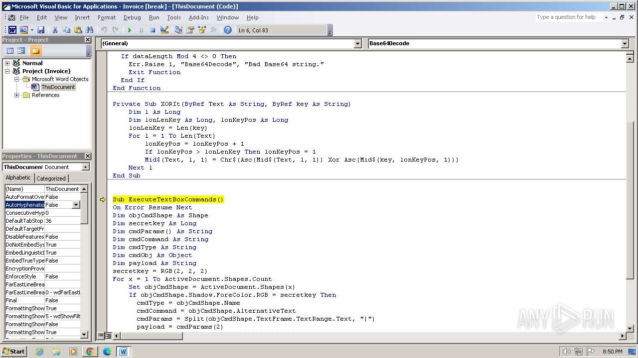Click the Copy icon in toolbar
The height and width of the screenshot is (358, 638).
(66, 30)
